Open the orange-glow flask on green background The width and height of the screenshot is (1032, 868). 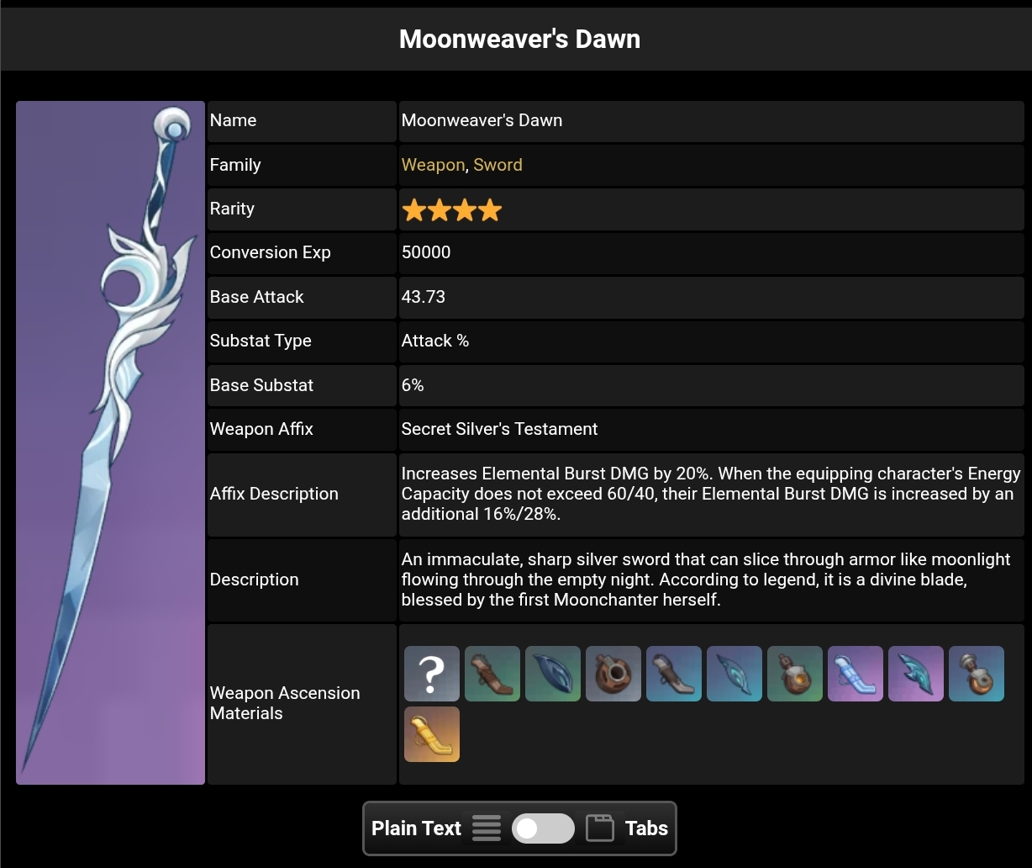[x=795, y=674]
